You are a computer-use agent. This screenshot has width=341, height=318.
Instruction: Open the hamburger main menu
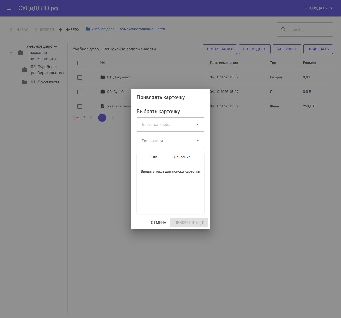(x=9, y=8)
